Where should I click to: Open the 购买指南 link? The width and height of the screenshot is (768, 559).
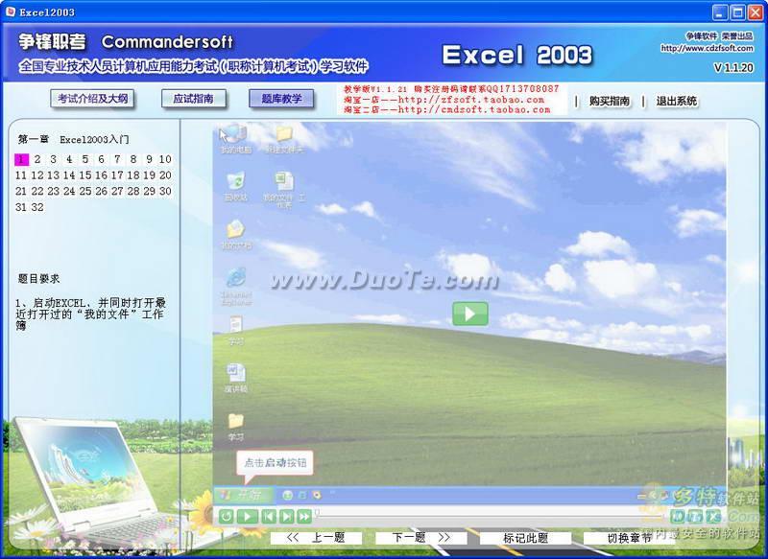pyautogui.click(x=610, y=102)
